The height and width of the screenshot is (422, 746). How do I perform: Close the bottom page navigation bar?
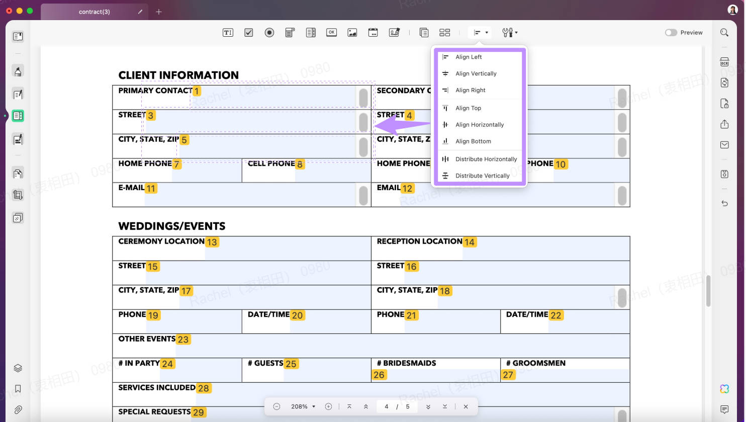(466, 406)
